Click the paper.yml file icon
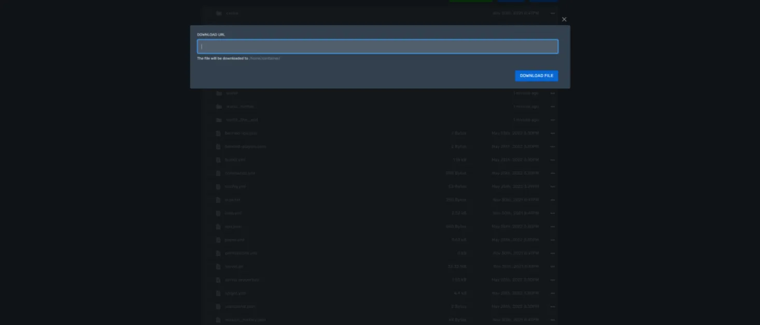Viewport: 760px width, 325px height. pyautogui.click(x=219, y=240)
